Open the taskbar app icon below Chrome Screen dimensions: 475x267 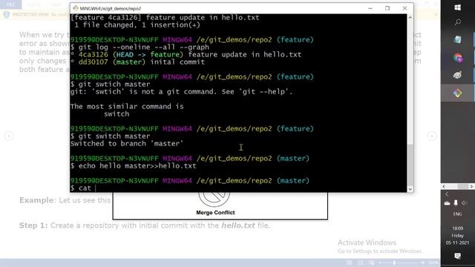pyautogui.click(x=457, y=75)
